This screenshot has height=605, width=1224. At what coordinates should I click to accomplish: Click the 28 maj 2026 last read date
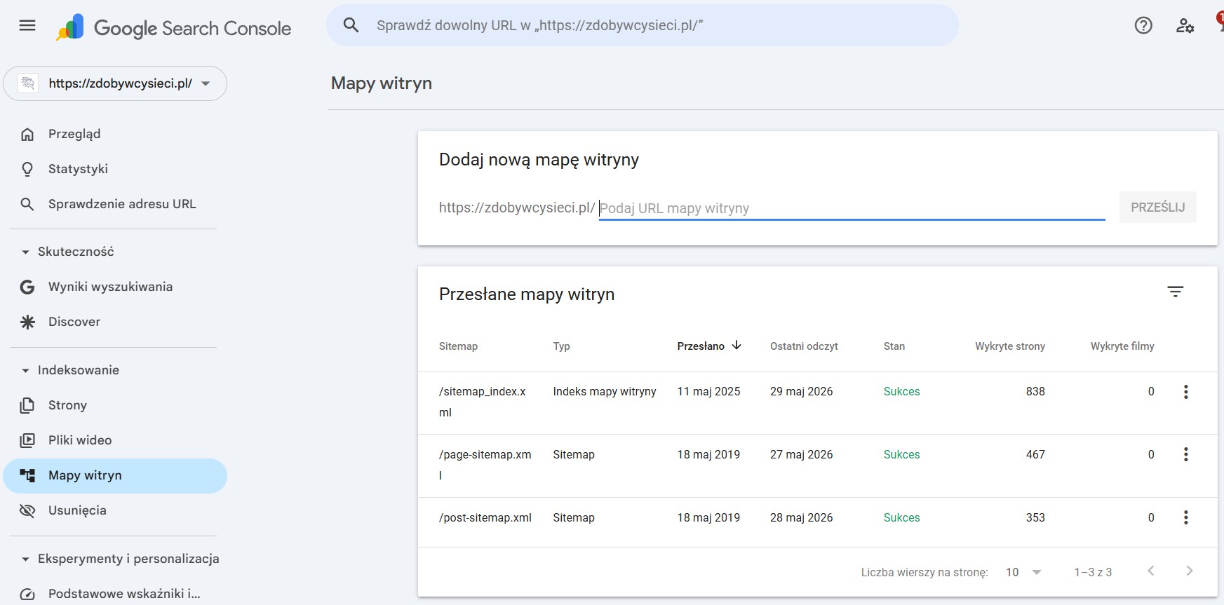(801, 517)
